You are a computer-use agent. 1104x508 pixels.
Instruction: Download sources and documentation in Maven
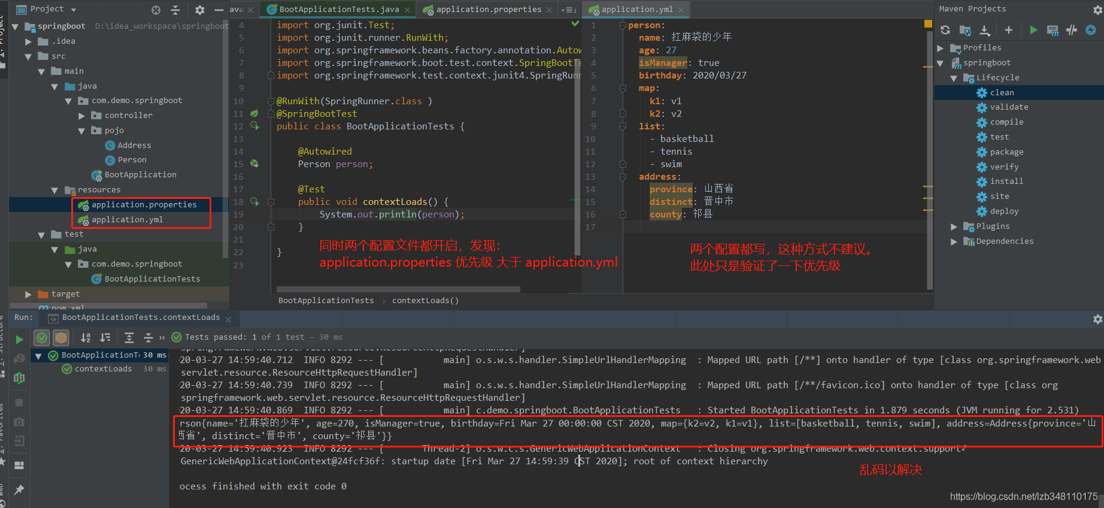[x=985, y=30]
